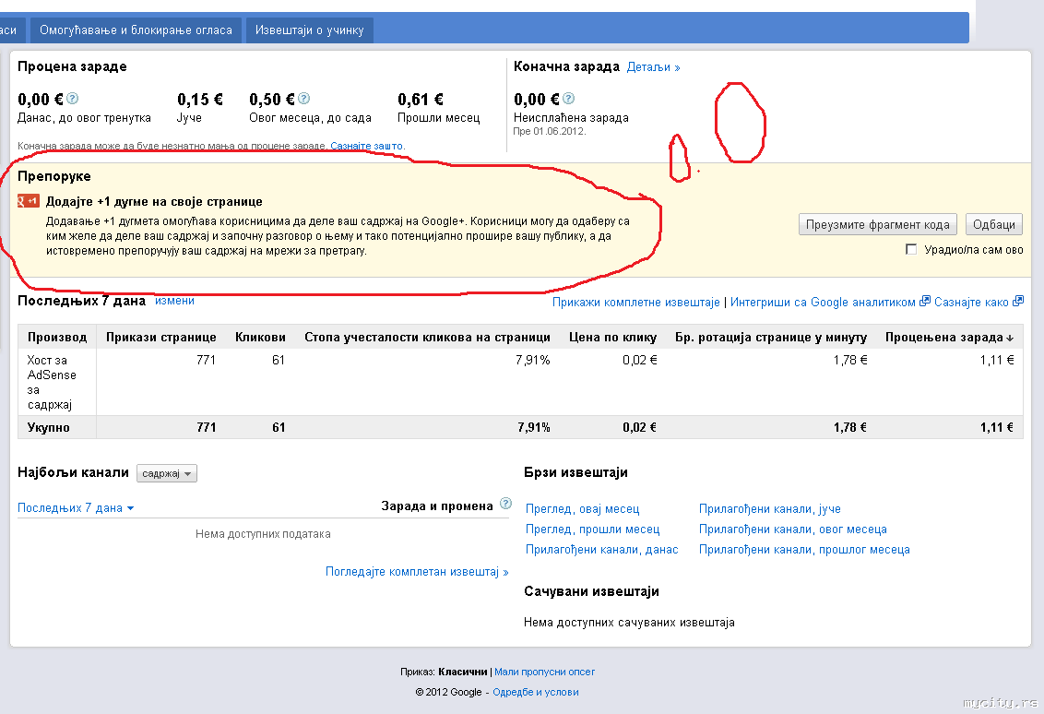
Task: Click Бр. ротација странице у минуту header
Action: point(771,337)
